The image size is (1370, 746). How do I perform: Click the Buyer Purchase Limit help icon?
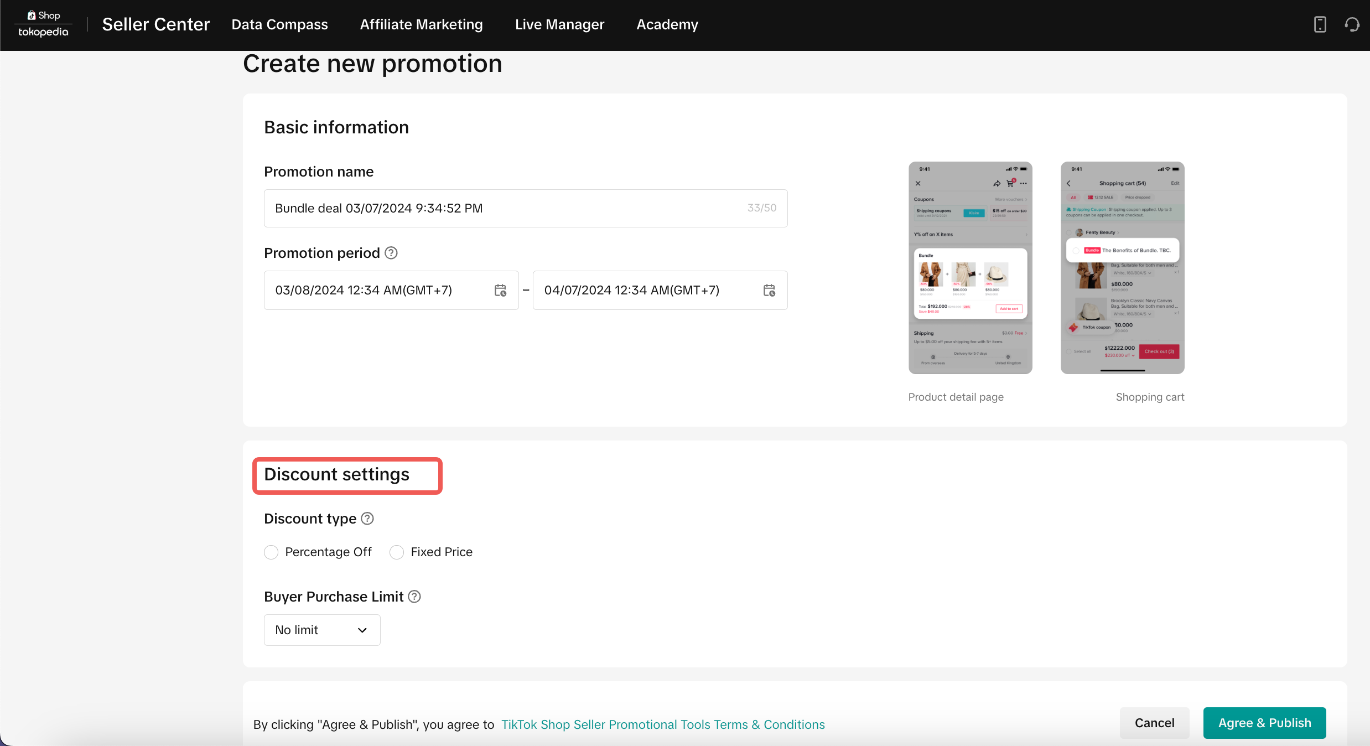coord(414,597)
